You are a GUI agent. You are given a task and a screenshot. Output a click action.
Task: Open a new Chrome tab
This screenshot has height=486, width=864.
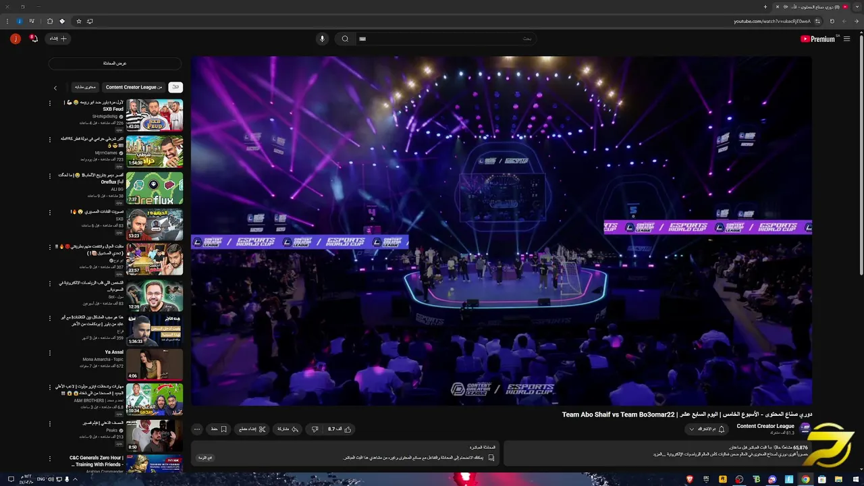tap(765, 7)
